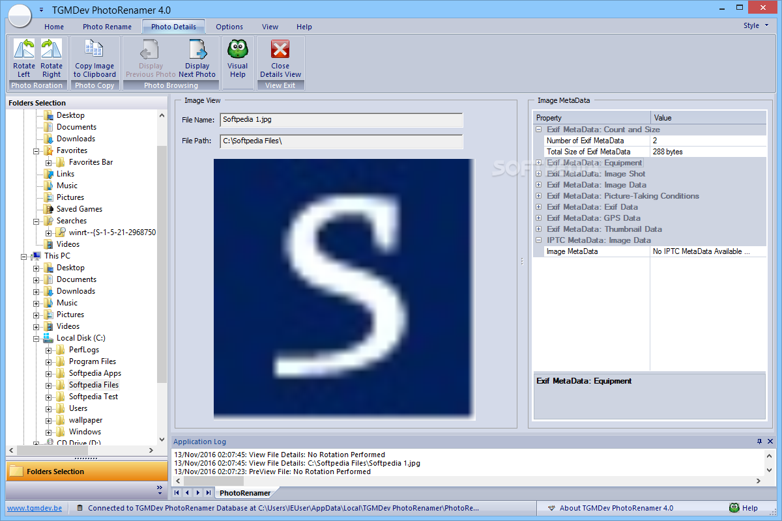Open the Help ribbon tab

click(x=304, y=27)
